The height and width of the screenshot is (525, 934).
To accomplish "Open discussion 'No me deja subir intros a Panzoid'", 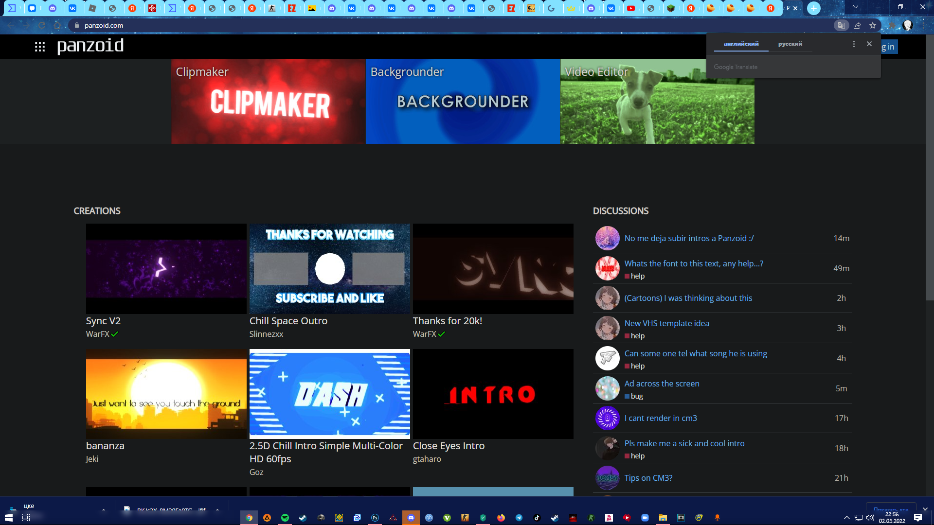I will (x=689, y=238).
